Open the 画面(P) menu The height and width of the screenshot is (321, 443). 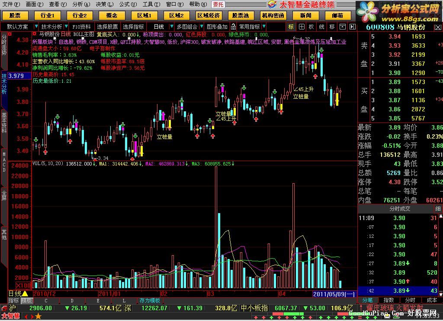[x=35, y=4]
